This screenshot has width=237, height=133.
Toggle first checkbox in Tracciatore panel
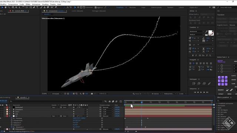click(218, 34)
